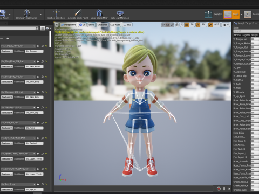Screen dimensions: 259x194
Task: Open the viewport Show menu
Action: 91,25
